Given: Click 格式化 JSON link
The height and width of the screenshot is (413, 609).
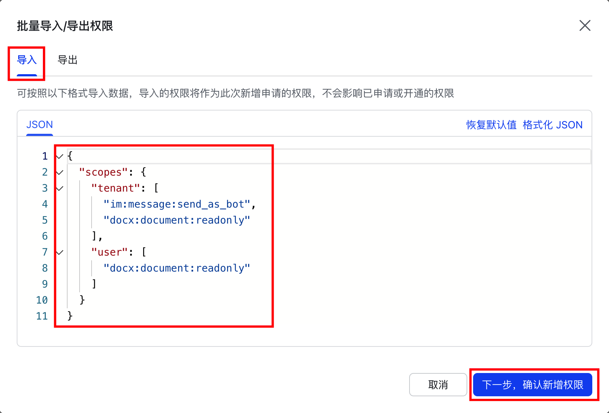Looking at the screenshot, I should (x=552, y=125).
